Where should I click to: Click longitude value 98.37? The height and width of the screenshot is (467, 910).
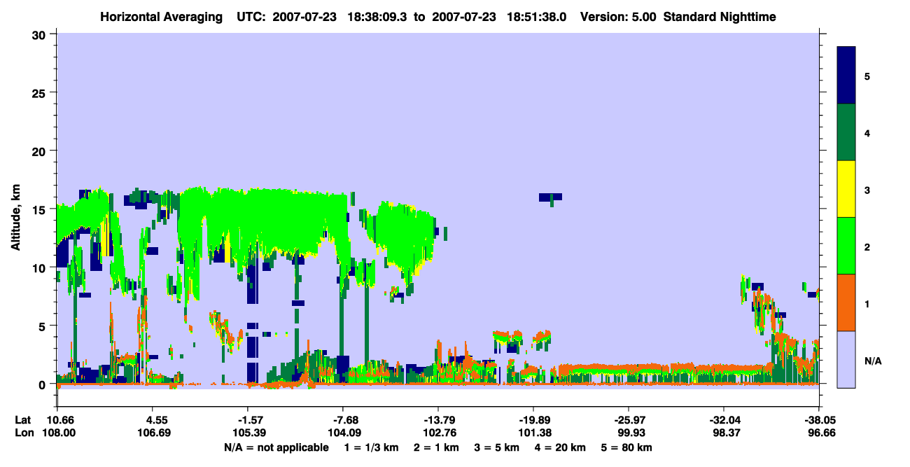(x=724, y=433)
